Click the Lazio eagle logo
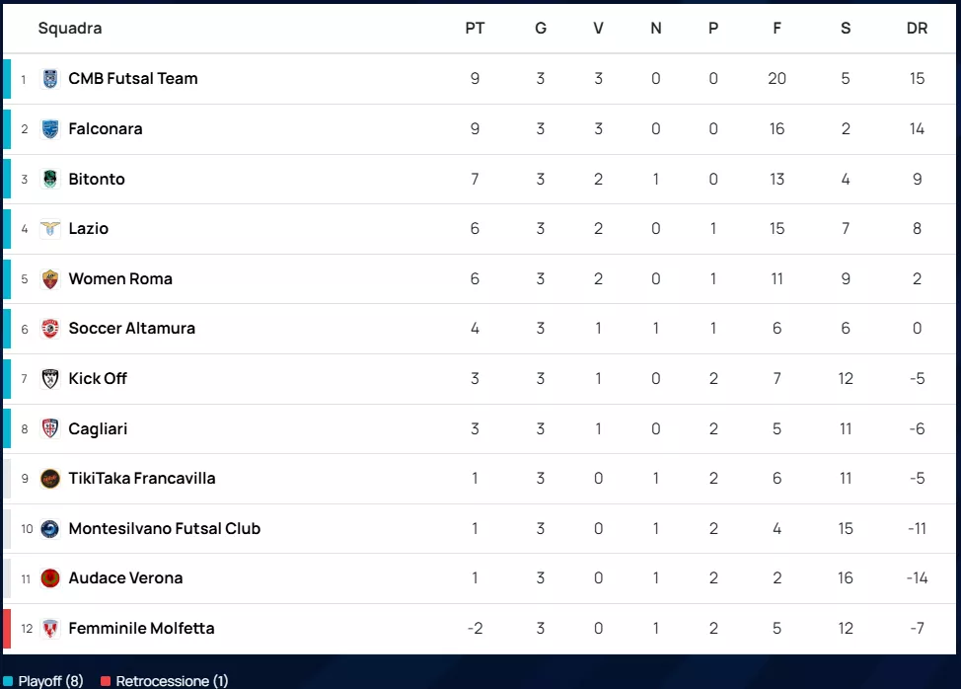 [50, 229]
